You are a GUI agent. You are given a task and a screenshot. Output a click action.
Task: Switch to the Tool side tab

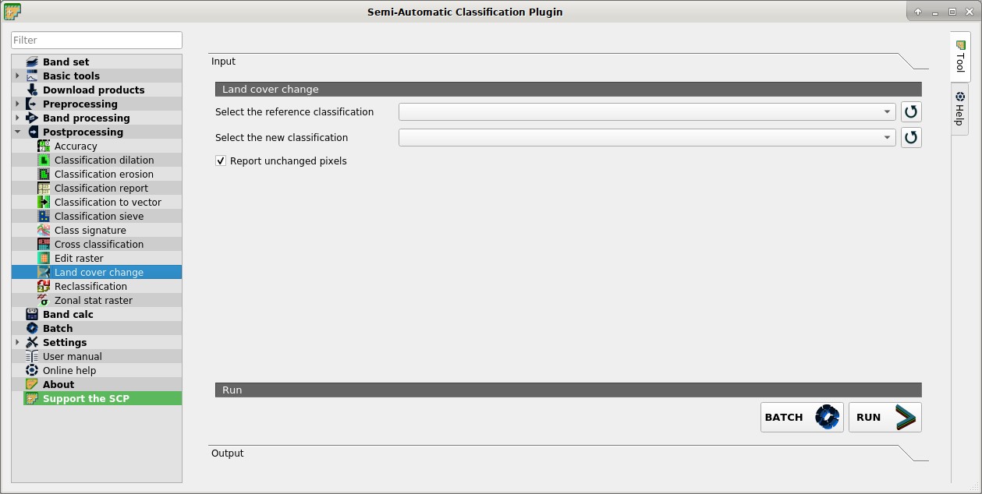(960, 56)
